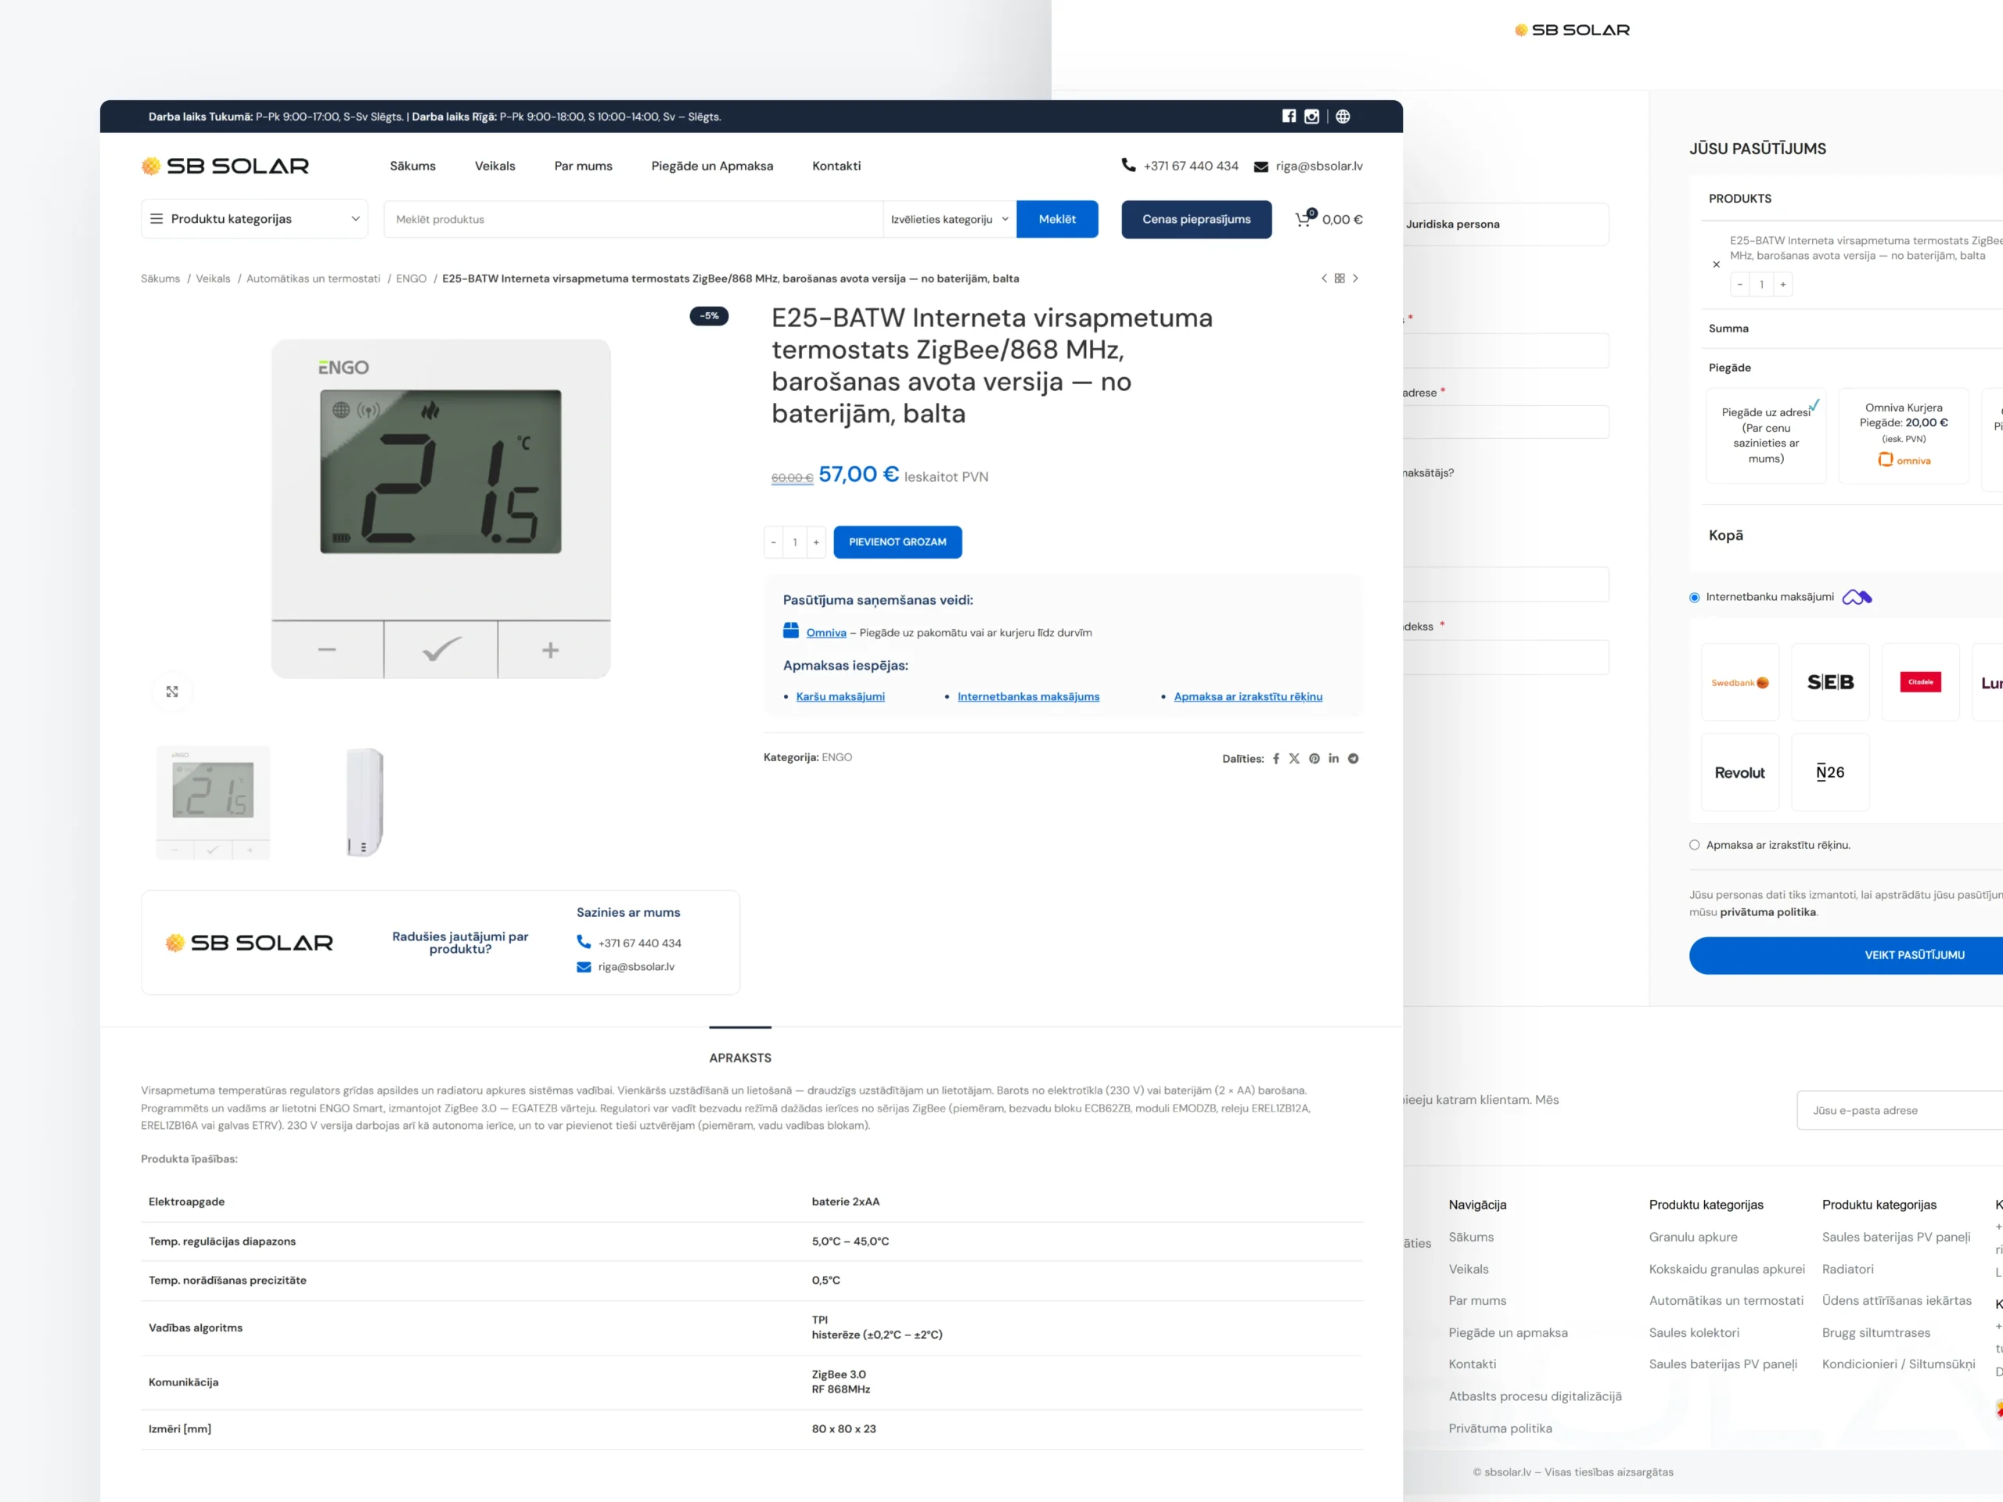Click Cenas pieprasījums button
The width and height of the screenshot is (2003, 1502).
1196,219
